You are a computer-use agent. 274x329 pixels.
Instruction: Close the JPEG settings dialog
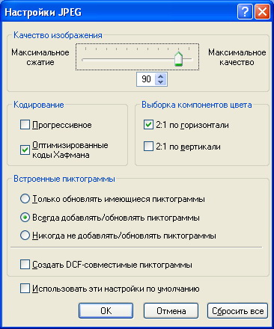pyautogui.click(x=262, y=12)
